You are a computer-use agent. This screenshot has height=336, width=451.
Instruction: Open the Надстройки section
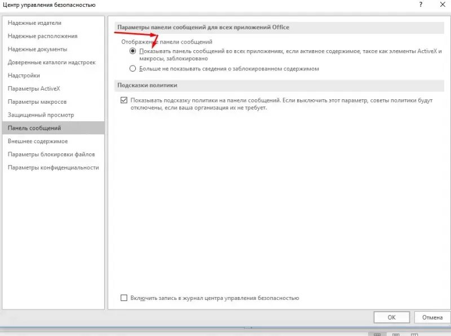pyautogui.click(x=53, y=76)
